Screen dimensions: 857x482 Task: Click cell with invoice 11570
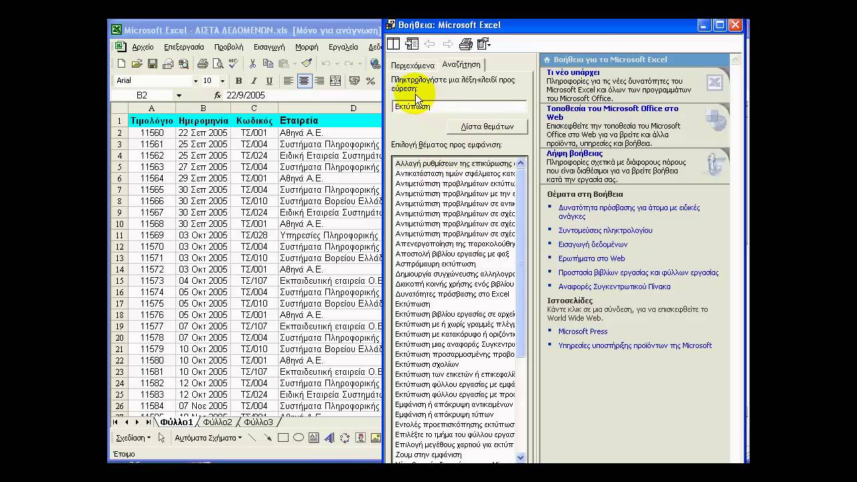(151, 246)
